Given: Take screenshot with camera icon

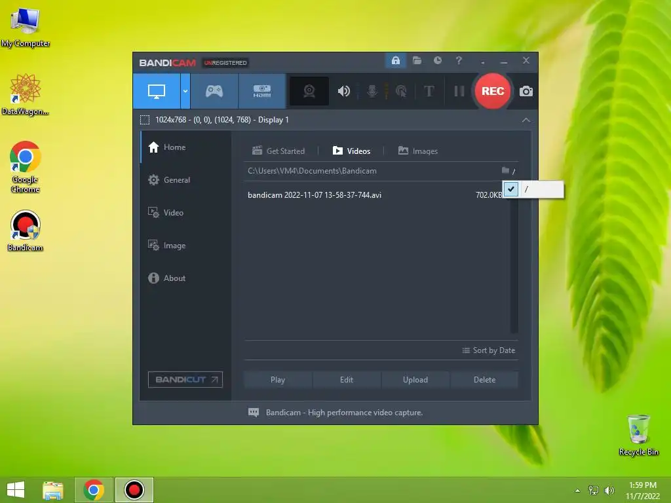Looking at the screenshot, I should click(526, 91).
